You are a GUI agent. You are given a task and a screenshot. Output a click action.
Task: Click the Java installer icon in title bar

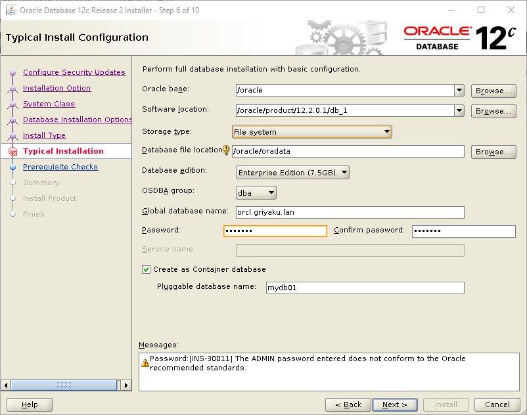point(11,10)
